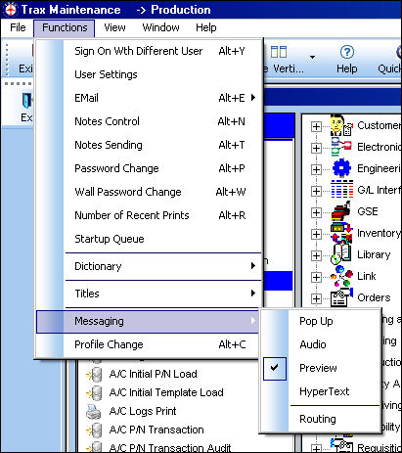The height and width of the screenshot is (453, 402).
Task: Click the Exit door icon below toolbar
Action: coord(27,101)
